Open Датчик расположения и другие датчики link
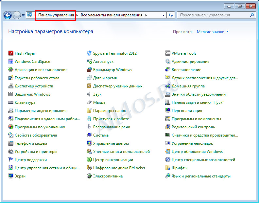Image resolution: width=259 pixels, height=203 pixels. point(205,78)
